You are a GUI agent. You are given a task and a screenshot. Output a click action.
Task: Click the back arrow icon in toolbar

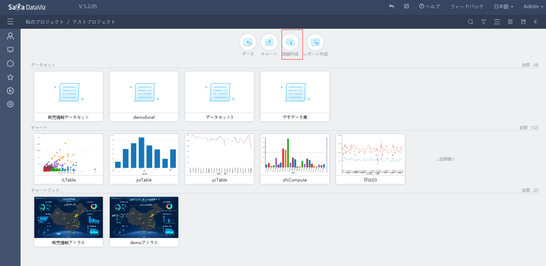coord(536,22)
